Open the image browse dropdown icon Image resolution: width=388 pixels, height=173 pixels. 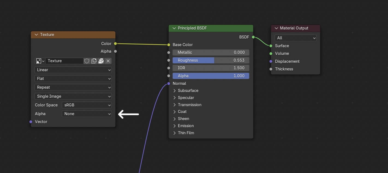pos(40,61)
